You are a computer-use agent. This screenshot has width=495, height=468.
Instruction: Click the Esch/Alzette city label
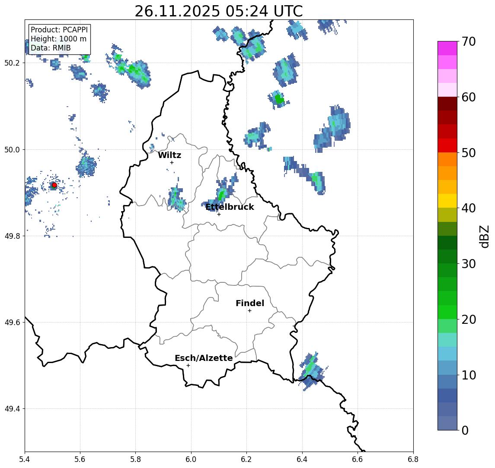[x=204, y=358]
